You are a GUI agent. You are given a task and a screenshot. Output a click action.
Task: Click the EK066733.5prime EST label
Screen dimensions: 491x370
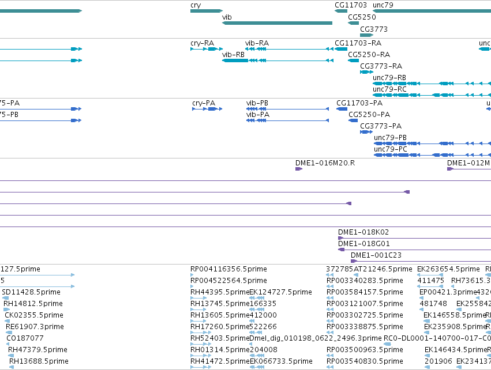click(x=281, y=362)
